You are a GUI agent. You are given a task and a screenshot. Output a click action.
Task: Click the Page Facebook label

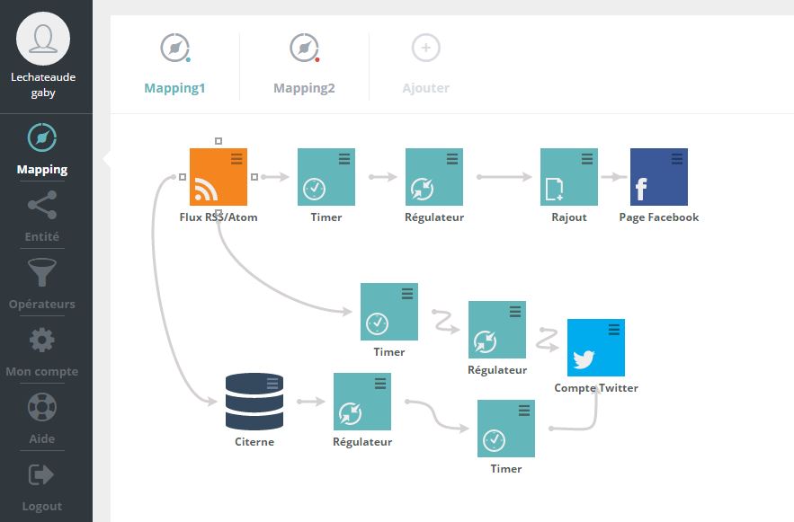coord(659,217)
